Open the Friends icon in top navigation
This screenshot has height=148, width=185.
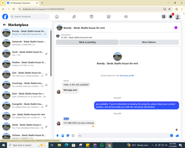(74, 17)
